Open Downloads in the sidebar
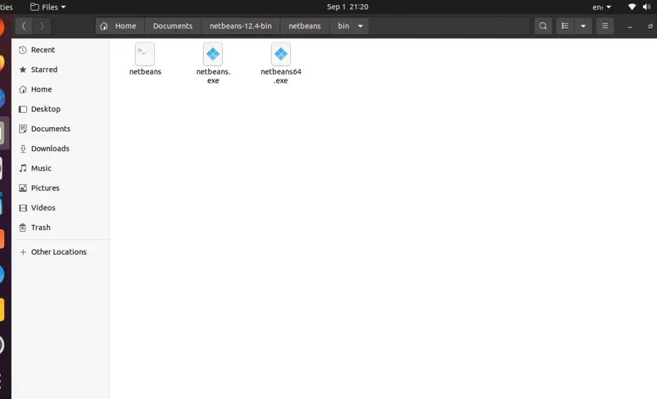The image size is (657, 399). tap(60, 148)
